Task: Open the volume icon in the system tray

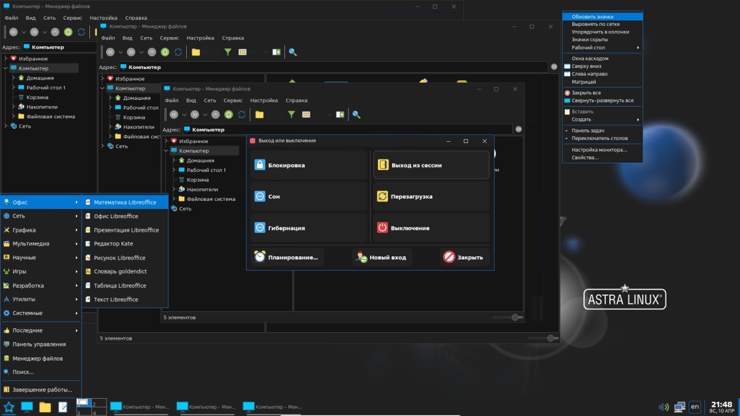Action: [x=663, y=407]
